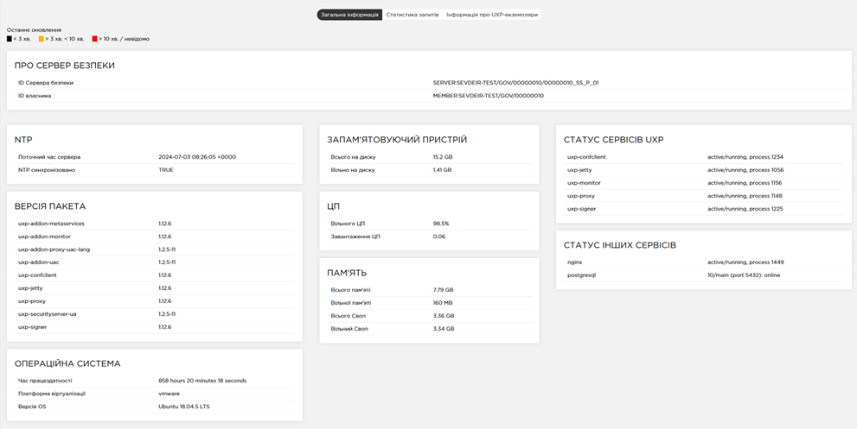Click the free disk space 1.41 GB value
This screenshot has width=857, height=429.
click(x=442, y=170)
